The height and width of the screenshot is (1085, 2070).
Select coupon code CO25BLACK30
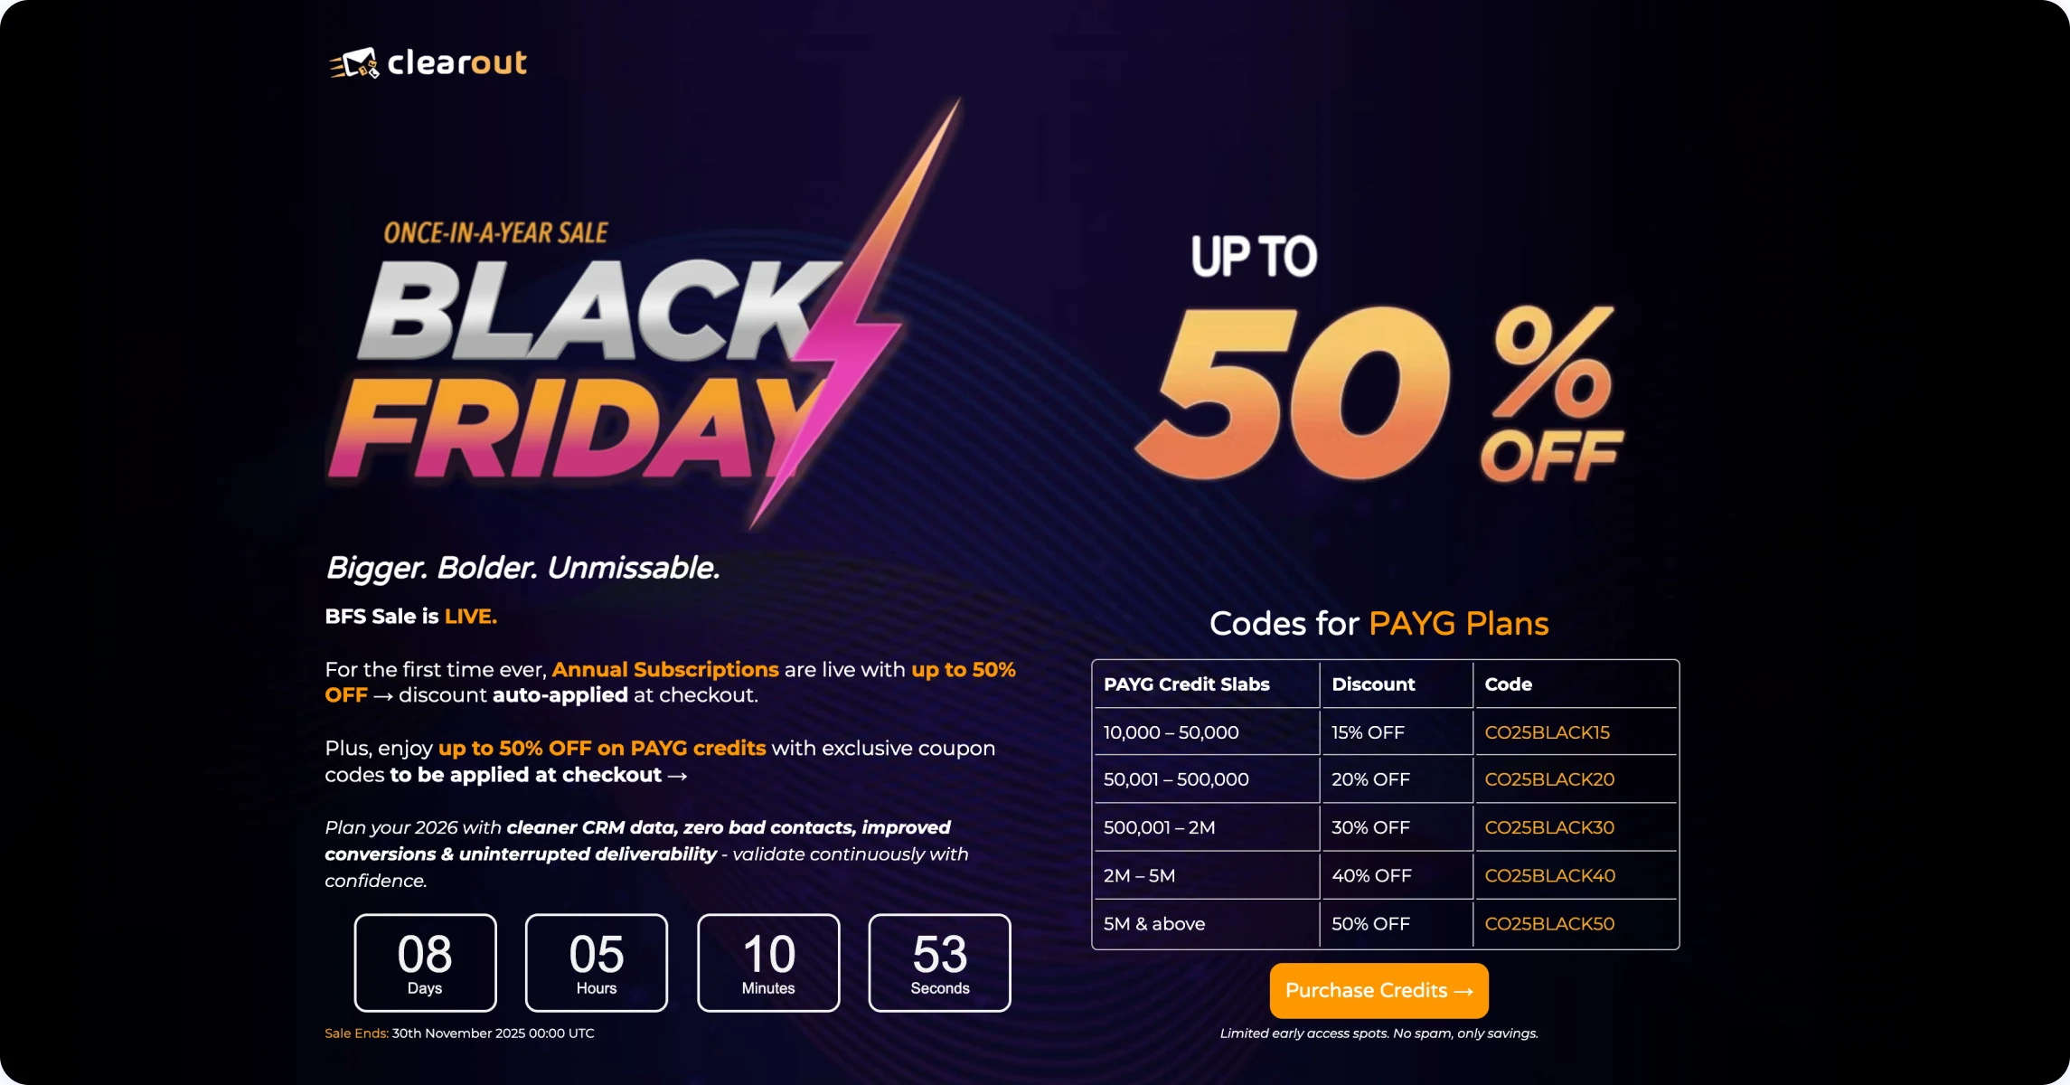point(1548,827)
